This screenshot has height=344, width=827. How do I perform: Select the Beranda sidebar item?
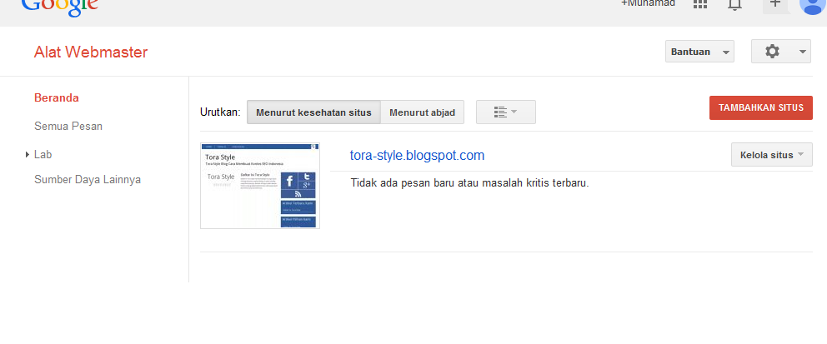tap(57, 98)
